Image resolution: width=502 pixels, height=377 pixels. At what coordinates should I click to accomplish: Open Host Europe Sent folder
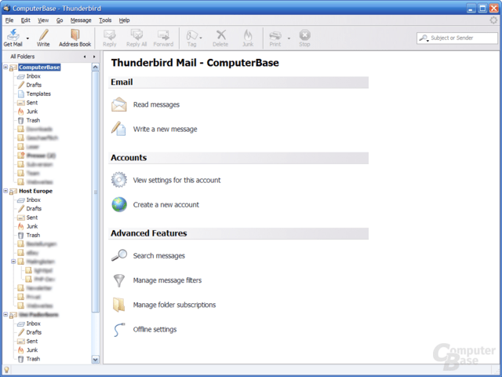point(31,218)
